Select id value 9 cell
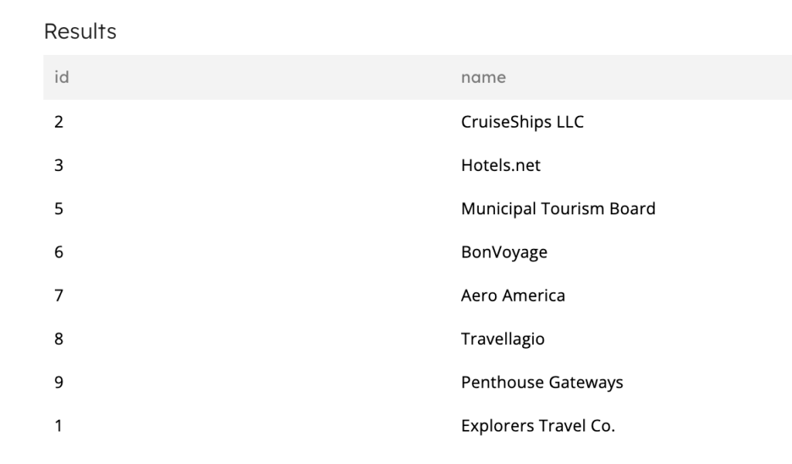Image resolution: width=792 pixels, height=464 pixels. tap(59, 382)
